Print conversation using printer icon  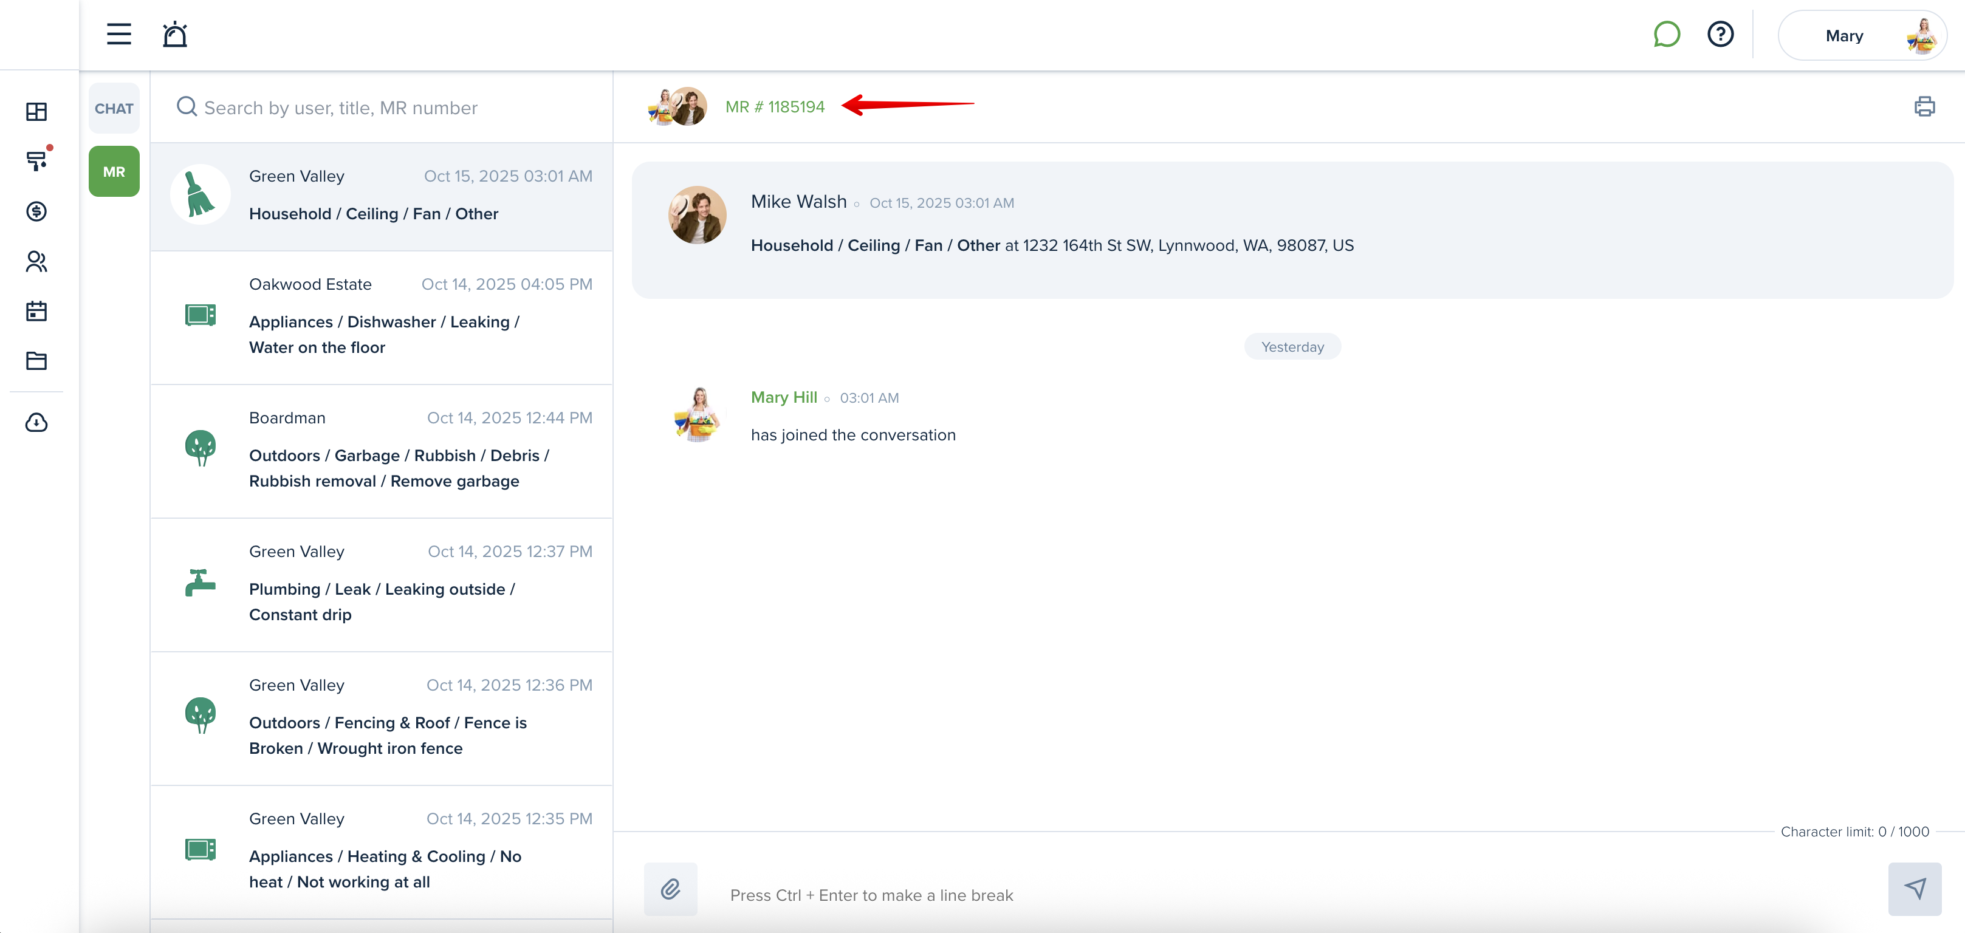coord(1924,106)
